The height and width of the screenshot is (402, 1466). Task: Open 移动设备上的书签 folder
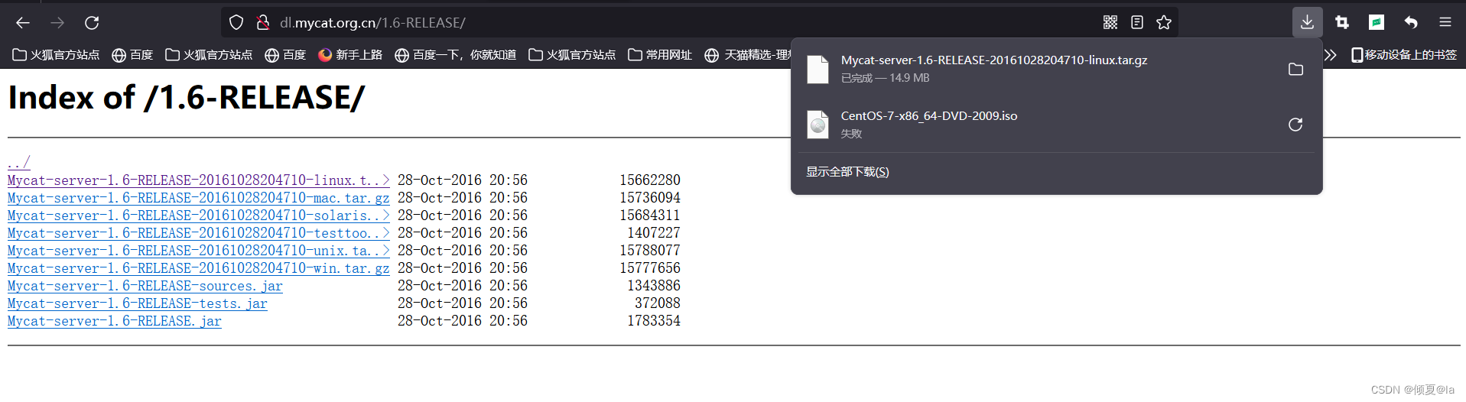[x=1404, y=55]
